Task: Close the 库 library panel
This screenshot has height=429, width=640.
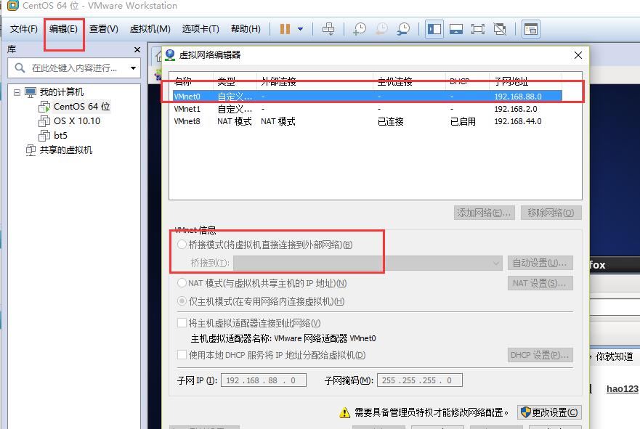Action: [x=137, y=50]
